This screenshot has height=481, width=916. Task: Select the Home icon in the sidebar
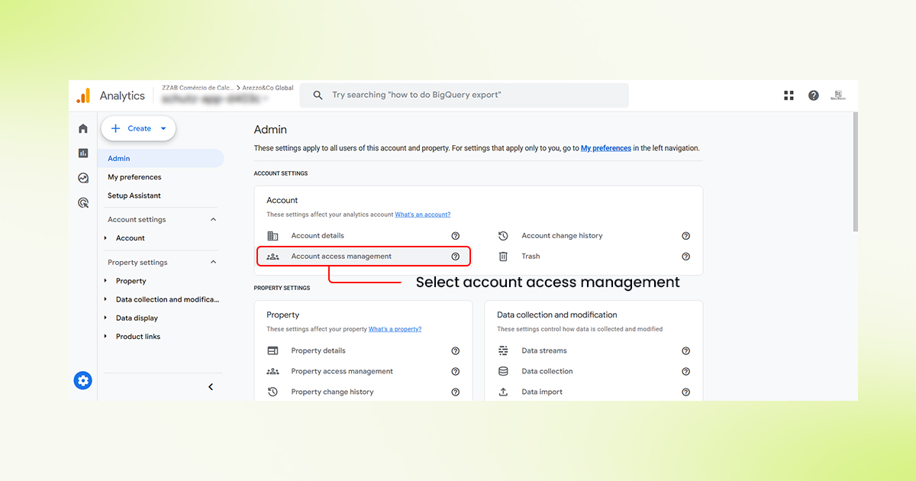click(x=82, y=128)
